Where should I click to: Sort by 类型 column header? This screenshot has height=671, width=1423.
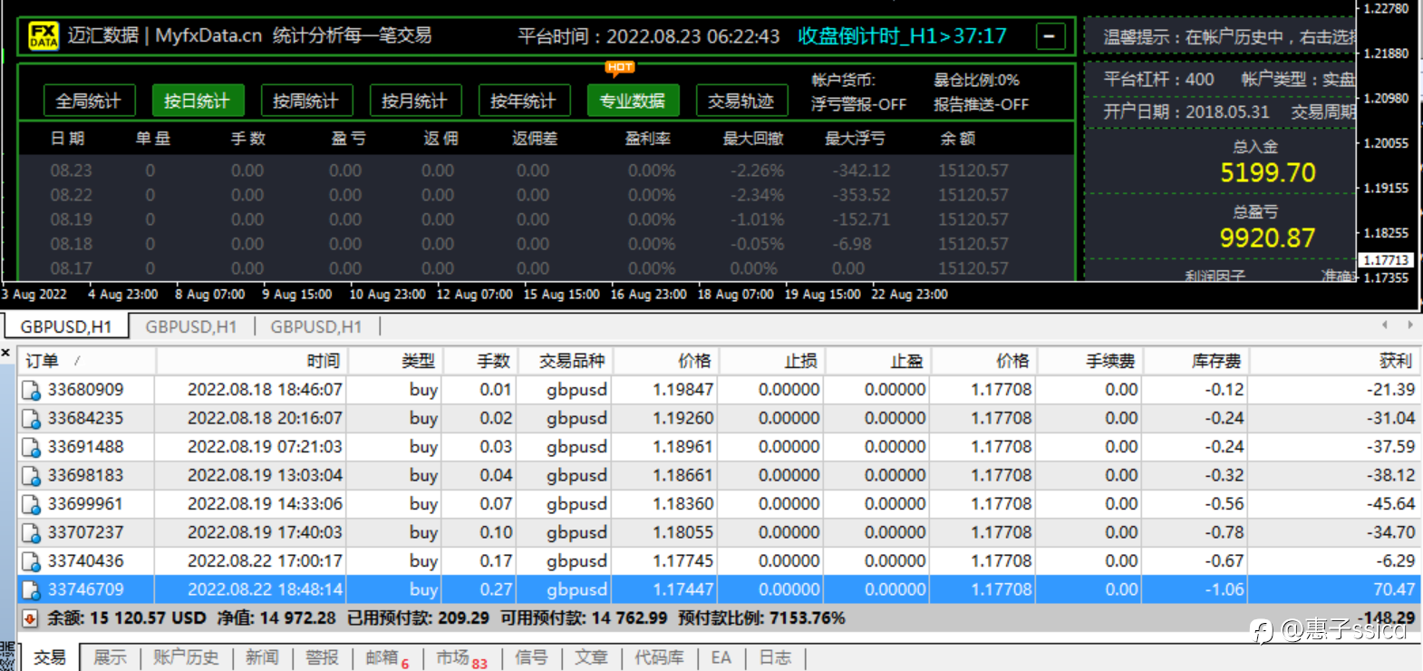click(x=396, y=361)
